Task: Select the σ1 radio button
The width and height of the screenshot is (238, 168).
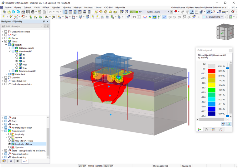Action: [17, 54]
